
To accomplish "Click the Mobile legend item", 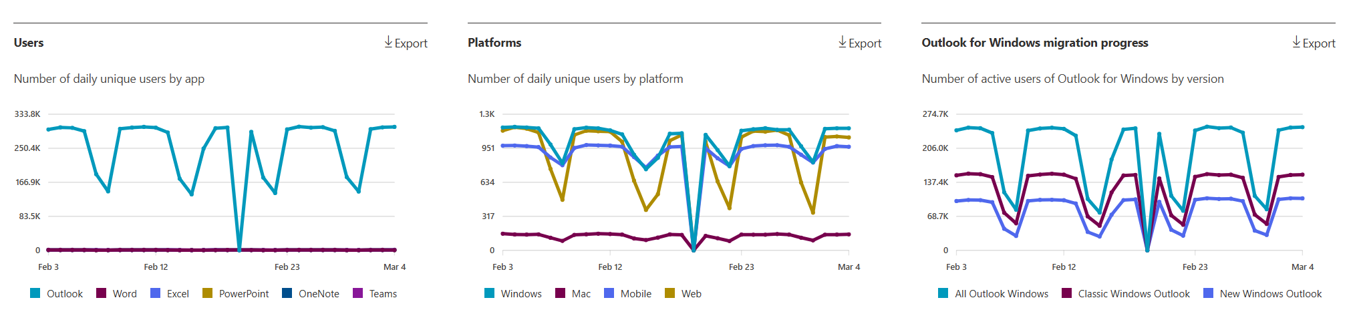I will [x=627, y=293].
